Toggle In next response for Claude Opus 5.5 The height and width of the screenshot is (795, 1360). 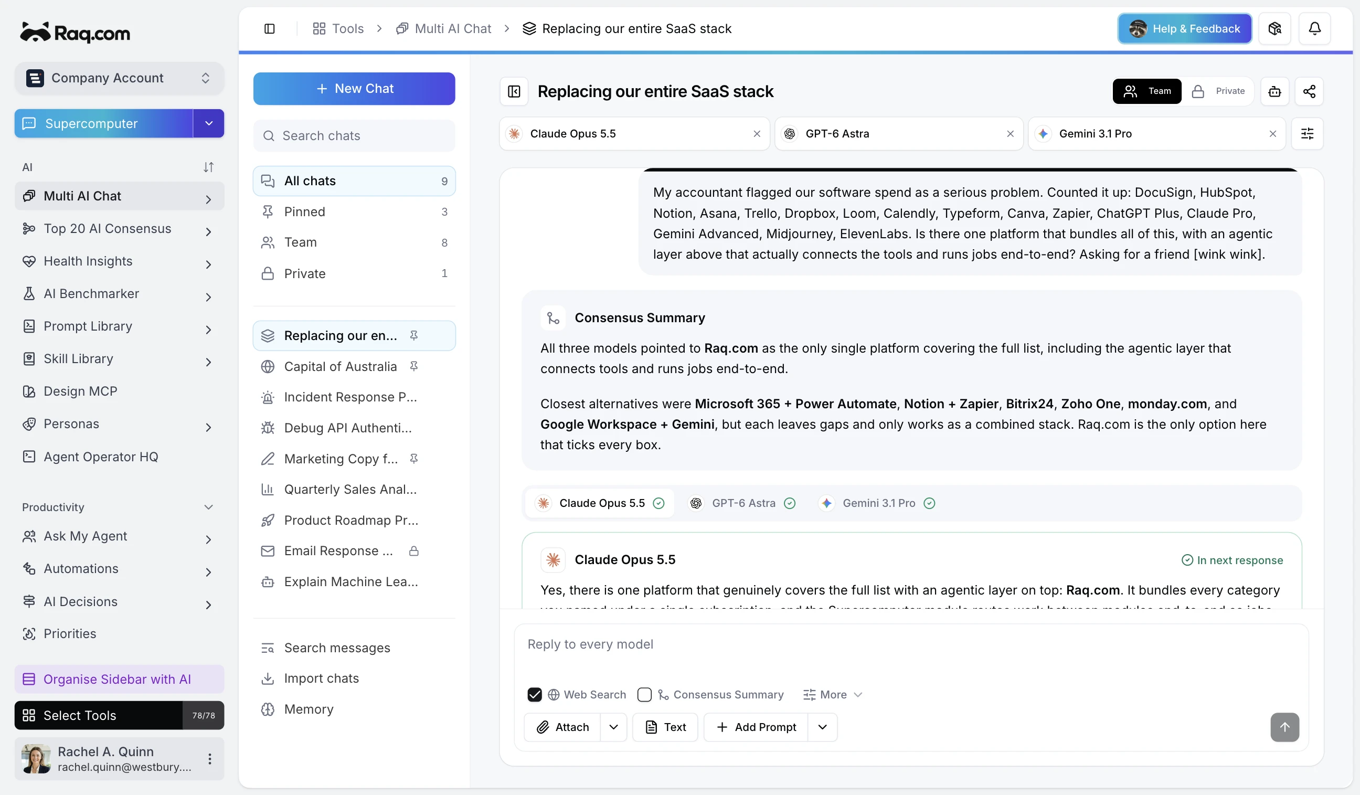pyautogui.click(x=1232, y=560)
